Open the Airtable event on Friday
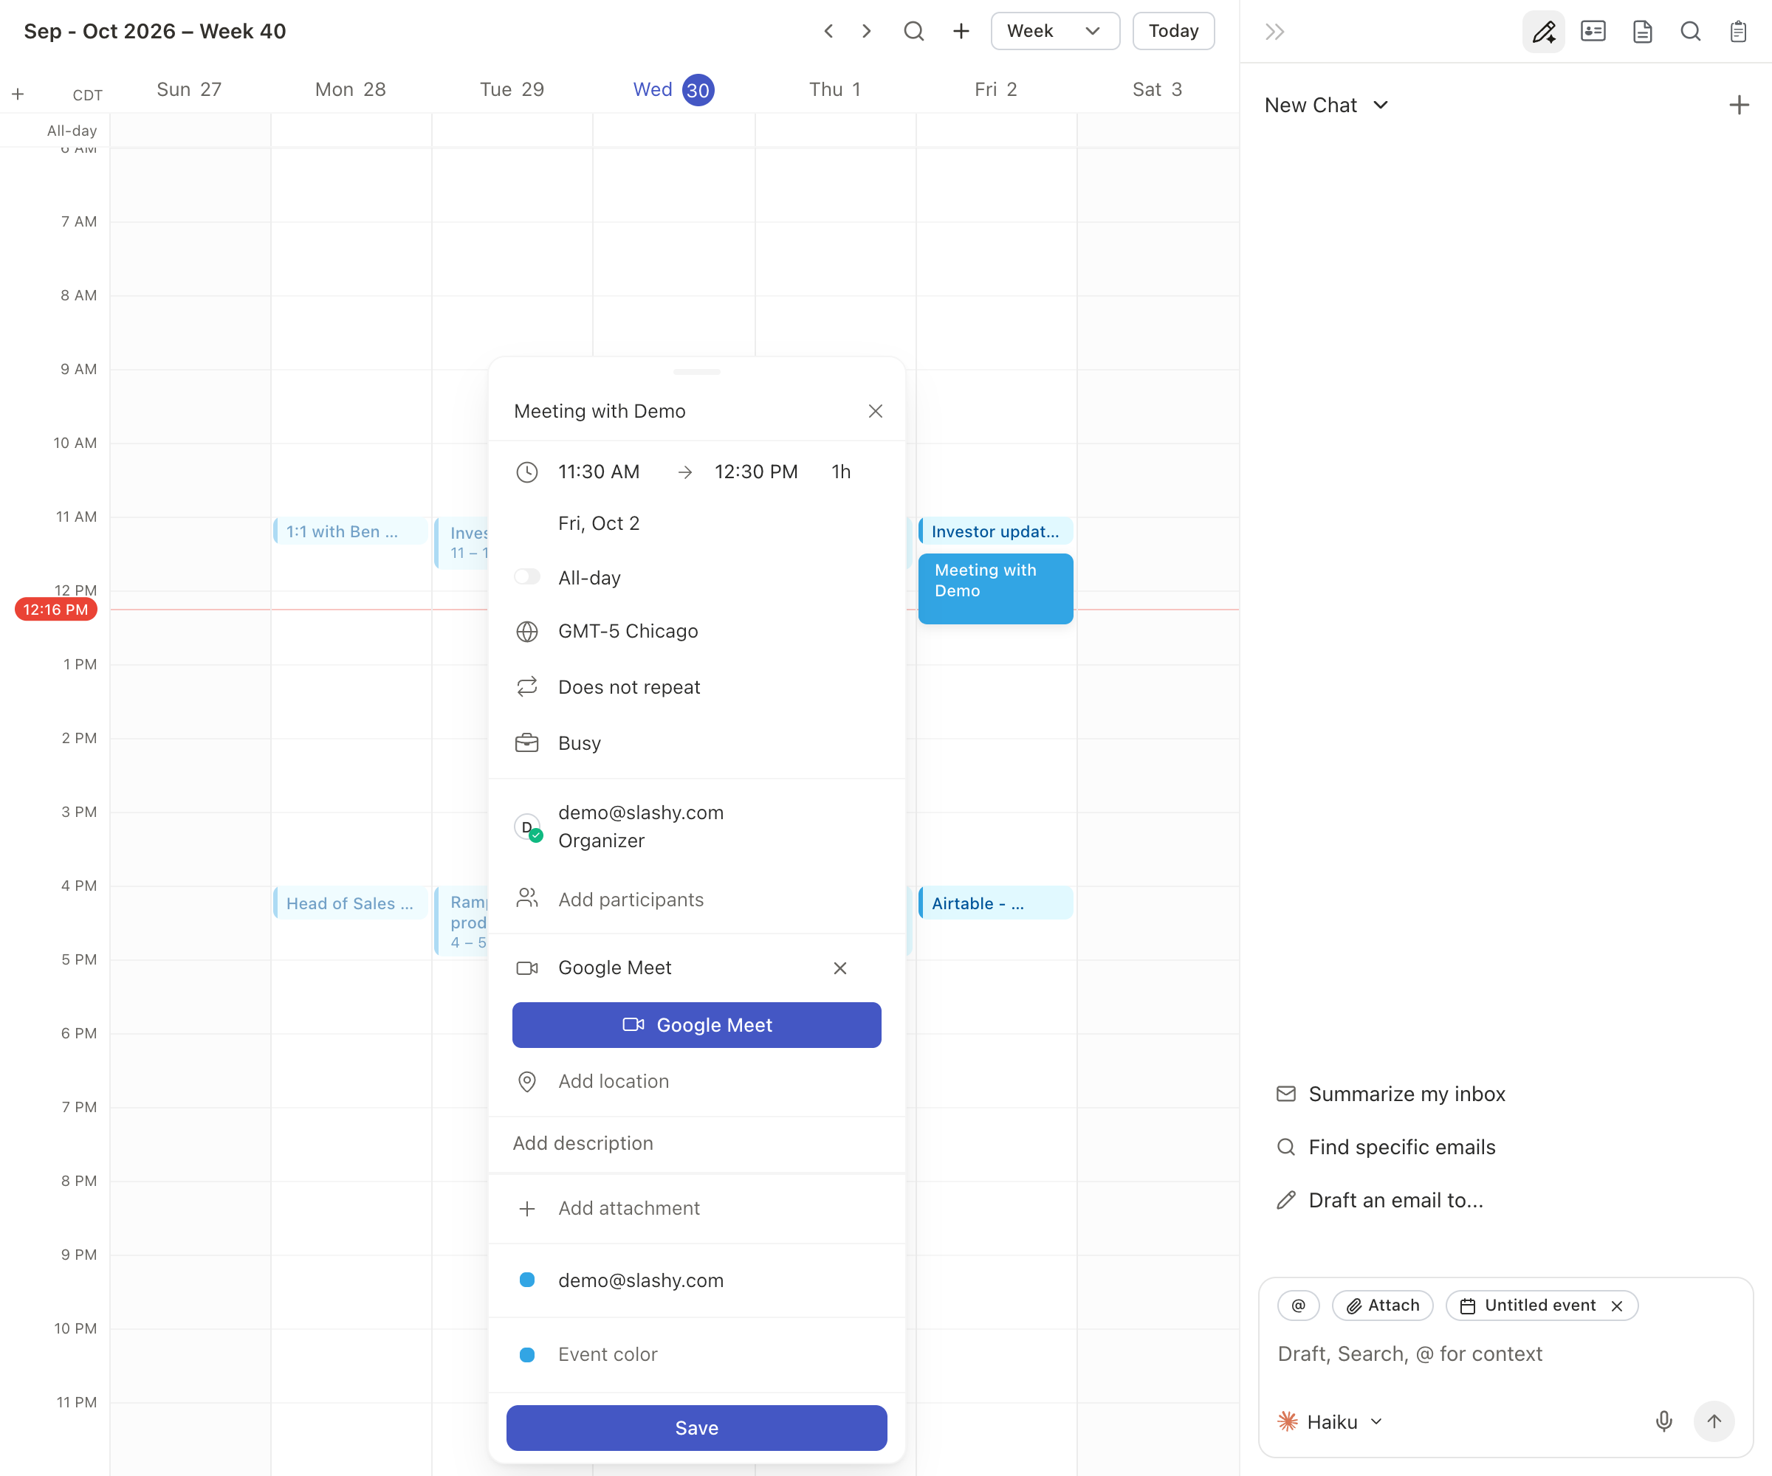Image resolution: width=1772 pixels, height=1476 pixels. pyautogui.click(x=995, y=903)
